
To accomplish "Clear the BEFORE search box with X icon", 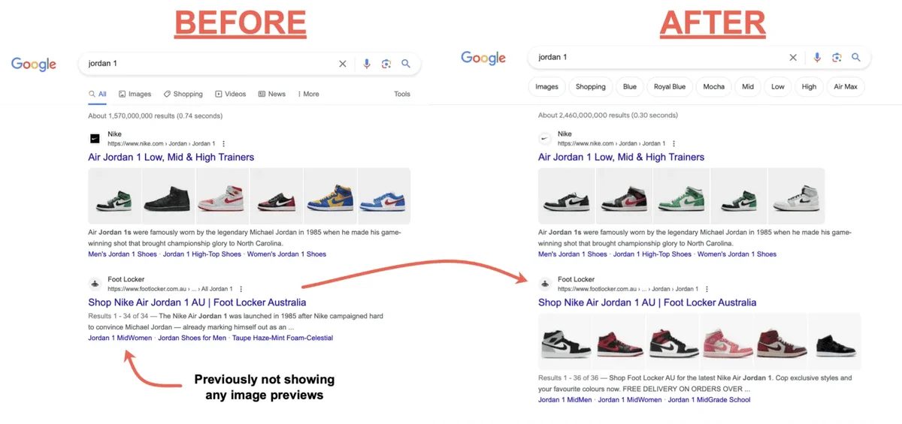I will pos(343,64).
